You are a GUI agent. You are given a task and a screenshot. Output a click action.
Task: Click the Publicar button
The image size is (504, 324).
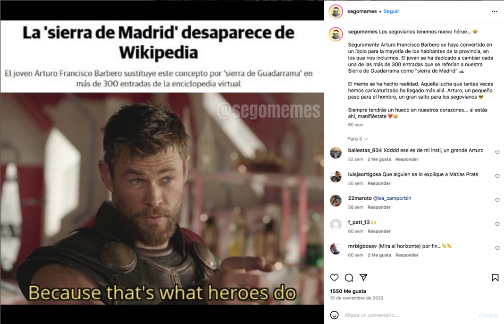point(488,315)
